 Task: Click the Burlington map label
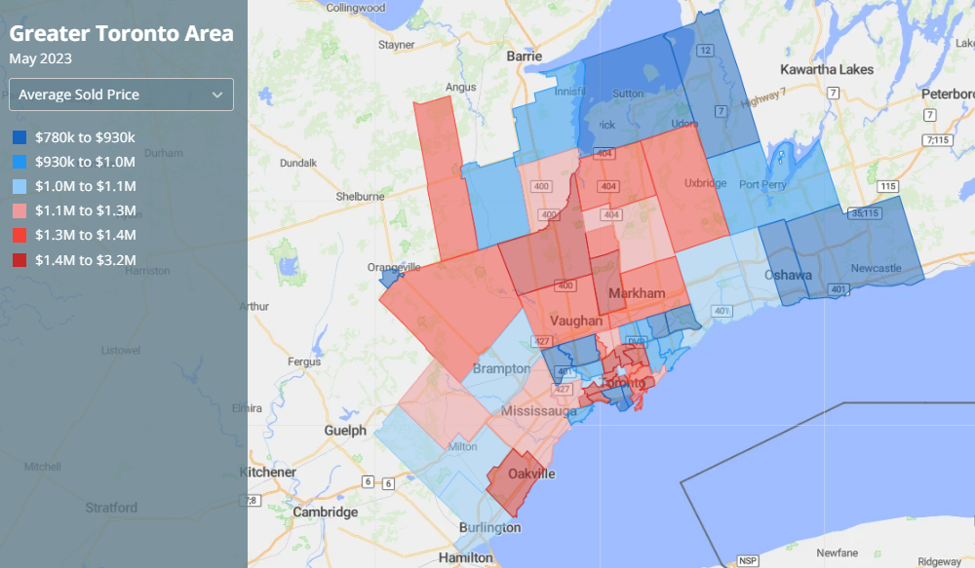[490, 528]
